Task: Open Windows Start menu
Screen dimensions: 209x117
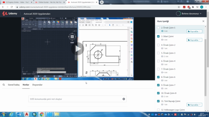Action: (x=4, y=114)
